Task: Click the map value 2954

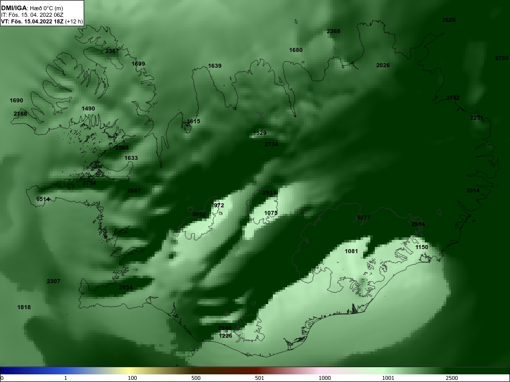Action: click(x=418, y=224)
